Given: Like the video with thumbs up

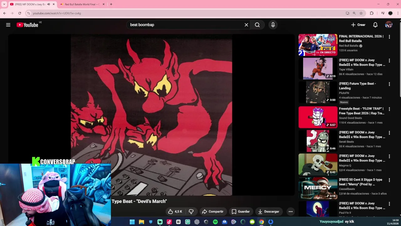Looking at the screenshot, I should [175, 212].
